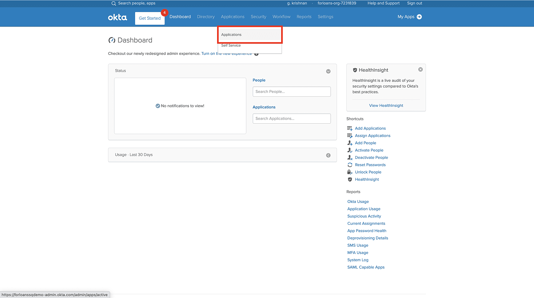
Task: Click the Okta logo
Action: [x=117, y=18]
